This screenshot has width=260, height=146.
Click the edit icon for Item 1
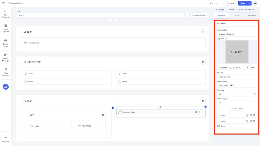click(247, 115)
